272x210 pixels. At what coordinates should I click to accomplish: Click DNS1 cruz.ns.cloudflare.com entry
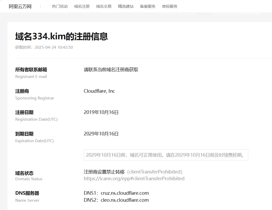116,193
